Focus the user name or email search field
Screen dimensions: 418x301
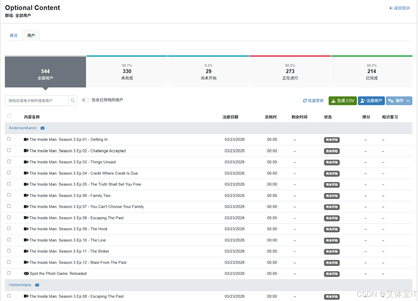pyautogui.click(x=37, y=101)
